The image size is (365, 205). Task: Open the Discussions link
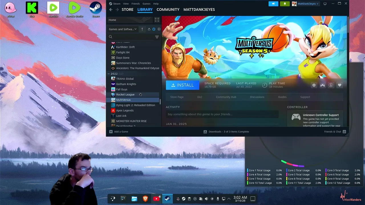257,97
